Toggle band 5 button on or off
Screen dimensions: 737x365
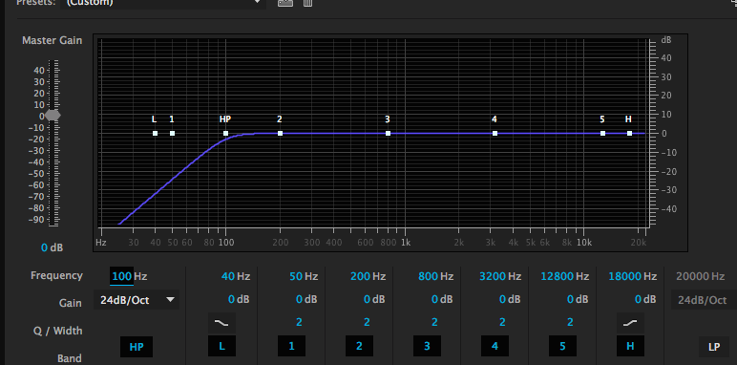tap(562, 347)
